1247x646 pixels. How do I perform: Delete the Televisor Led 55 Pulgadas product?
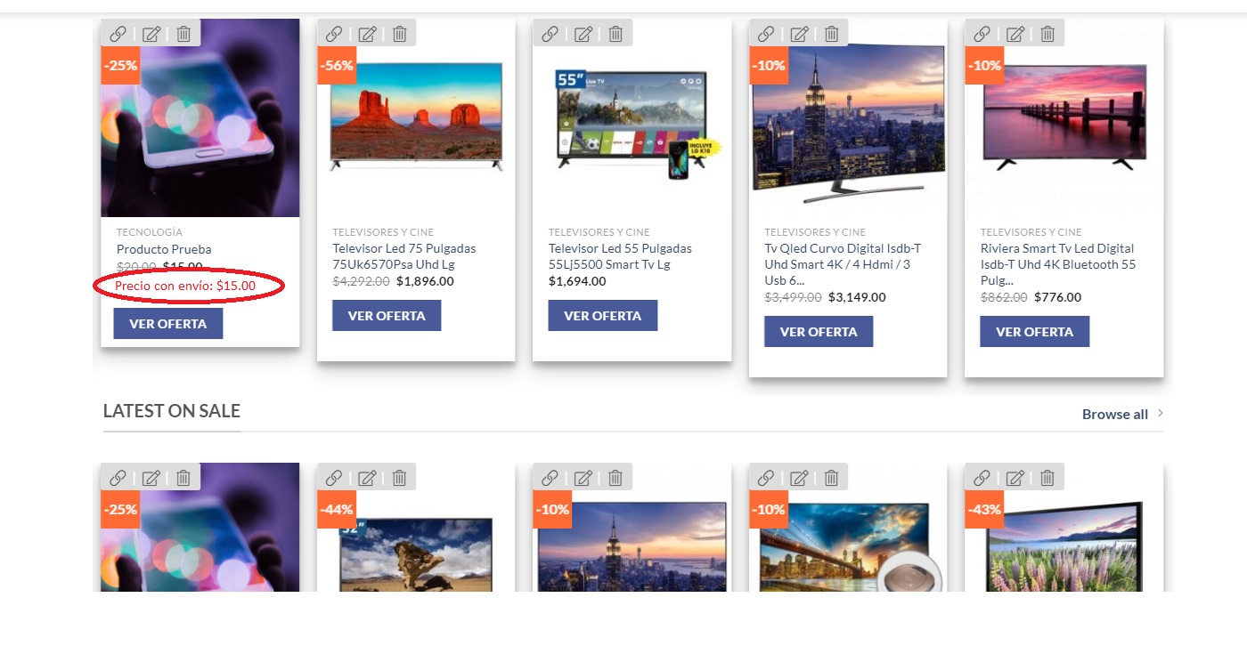coord(615,34)
